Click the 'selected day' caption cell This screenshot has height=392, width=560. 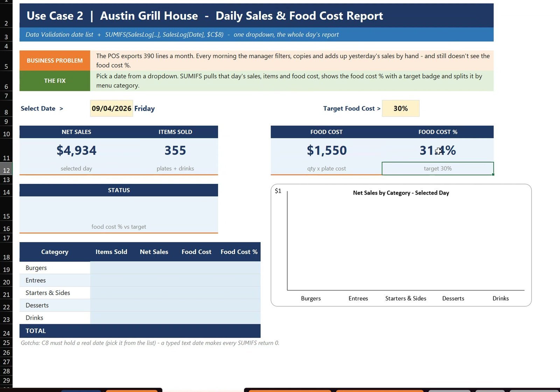point(76,169)
